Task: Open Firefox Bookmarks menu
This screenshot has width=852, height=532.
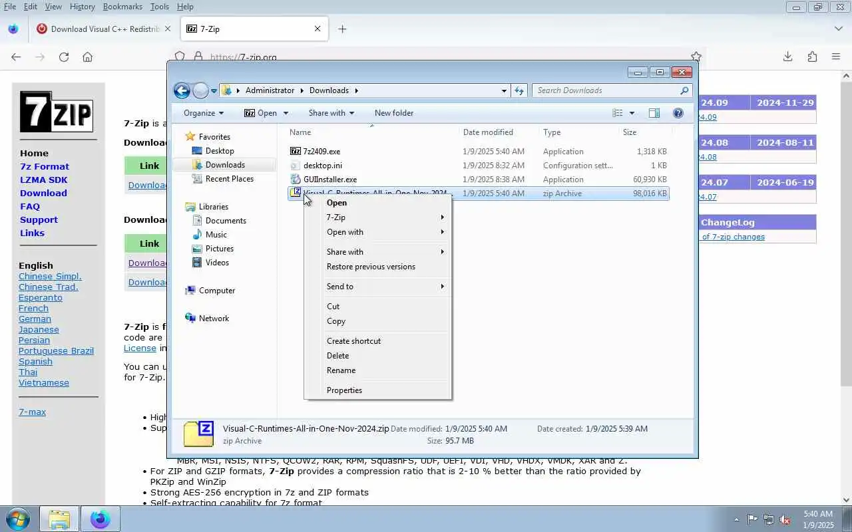Action: (x=122, y=7)
